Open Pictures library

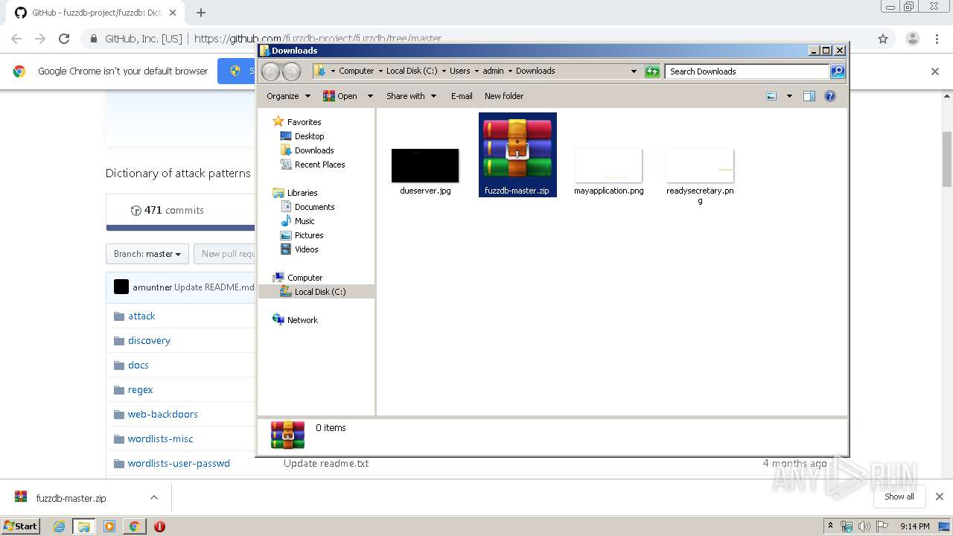308,235
